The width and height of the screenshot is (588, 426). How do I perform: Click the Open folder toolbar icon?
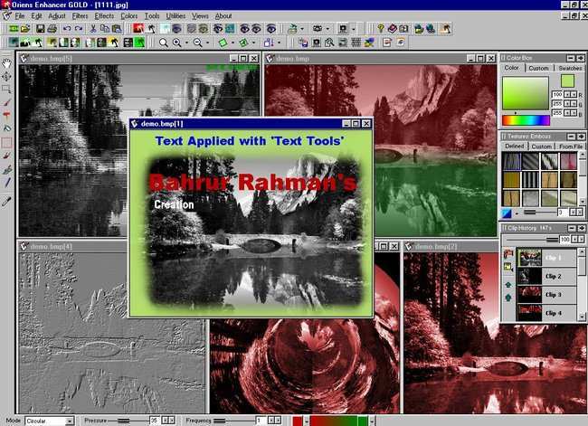[25, 29]
